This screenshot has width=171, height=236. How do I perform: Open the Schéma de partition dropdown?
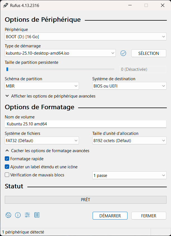pos(42,86)
